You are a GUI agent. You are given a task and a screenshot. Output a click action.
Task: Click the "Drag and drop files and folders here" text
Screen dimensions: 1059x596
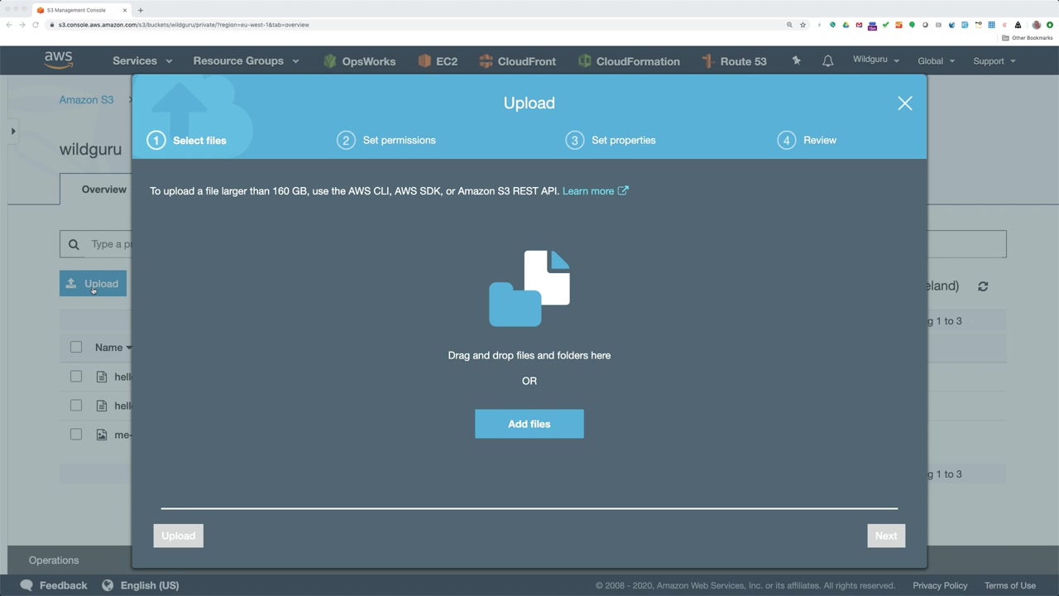click(x=529, y=355)
